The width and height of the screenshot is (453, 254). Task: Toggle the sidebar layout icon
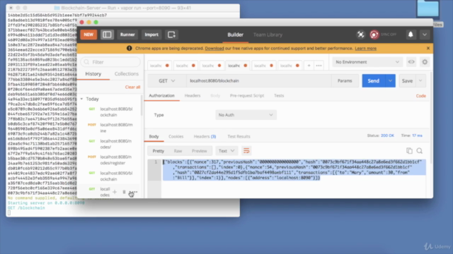107,35
